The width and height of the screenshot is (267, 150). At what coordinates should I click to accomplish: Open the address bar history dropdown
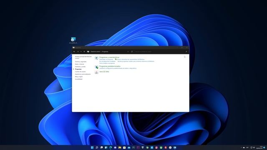(x=128, y=52)
